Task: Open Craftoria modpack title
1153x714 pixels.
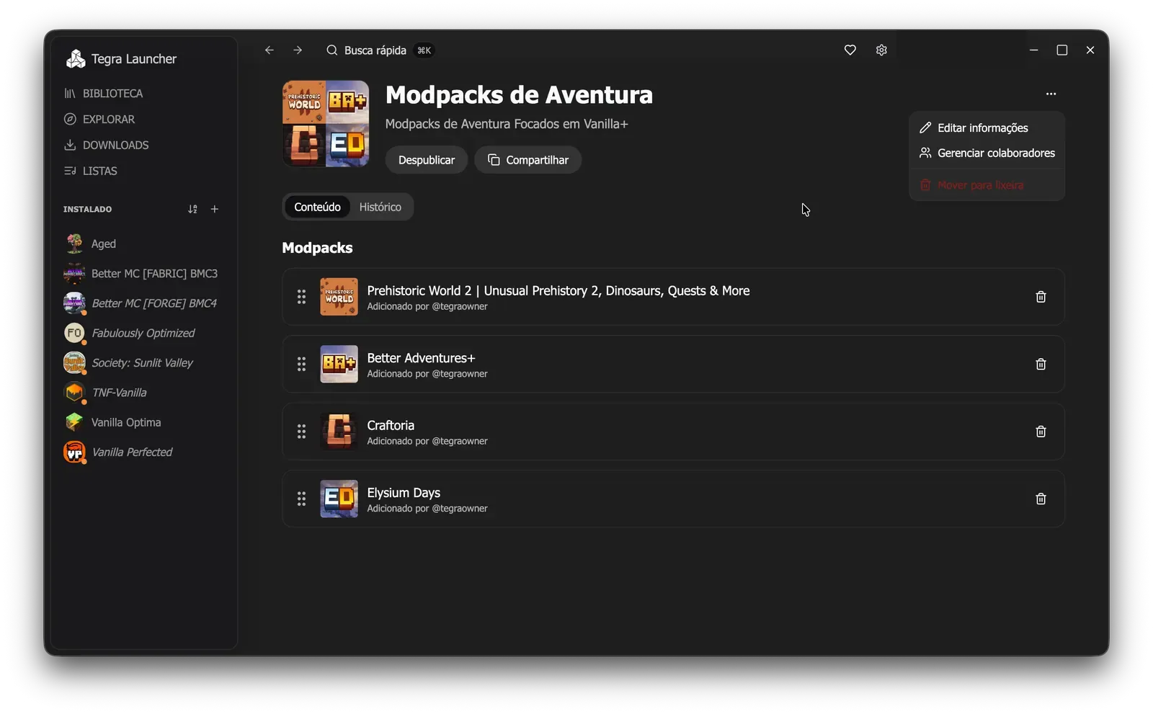Action: coord(391,426)
